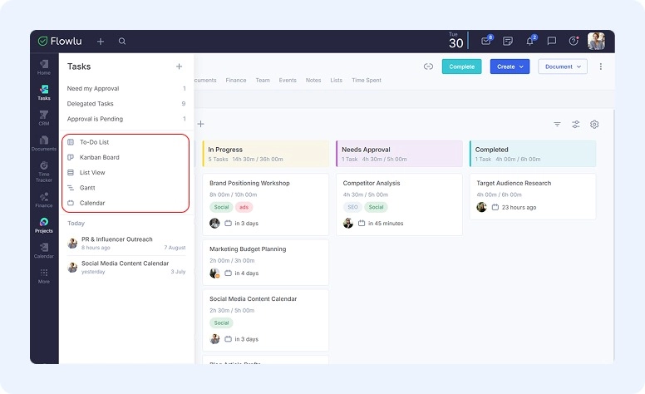Screen dimensions: 645x394
Task: Click the green Complete button
Action: pos(461,66)
